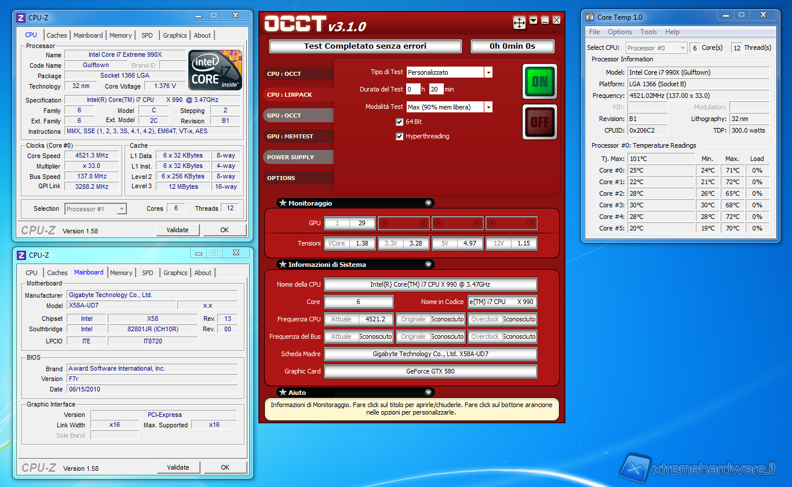Viewport: 792px width, 487px height.
Task: Click the Intel Core i7 logo badge
Action: click(215, 70)
